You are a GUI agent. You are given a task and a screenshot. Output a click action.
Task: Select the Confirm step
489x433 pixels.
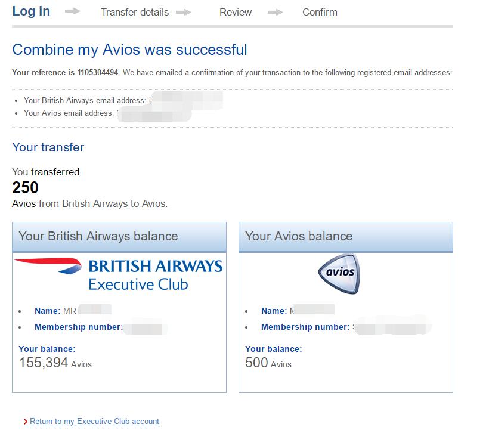[320, 12]
